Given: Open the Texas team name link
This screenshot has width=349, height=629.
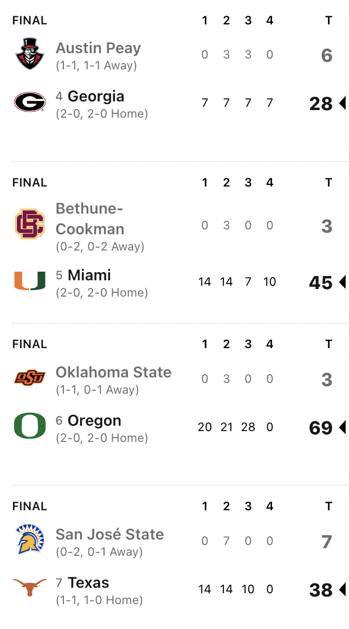Looking at the screenshot, I should pos(88,583).
